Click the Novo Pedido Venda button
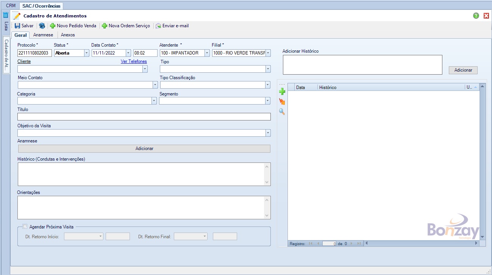The image size is (492, 275). pos(73,26)
